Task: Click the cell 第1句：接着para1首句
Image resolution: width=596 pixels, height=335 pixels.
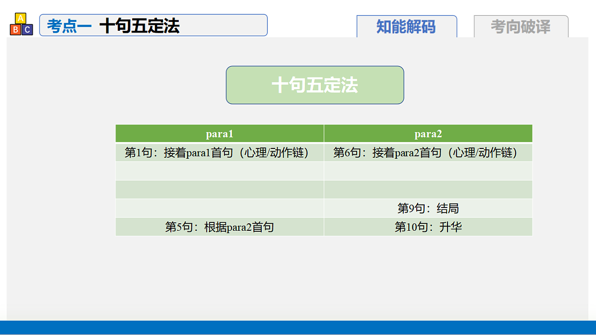Action: tap(220, 152)
